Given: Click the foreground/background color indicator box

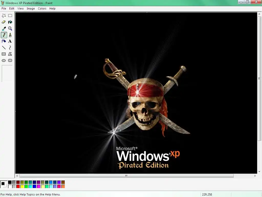Looking at the screenshot, I should (4, 184).
